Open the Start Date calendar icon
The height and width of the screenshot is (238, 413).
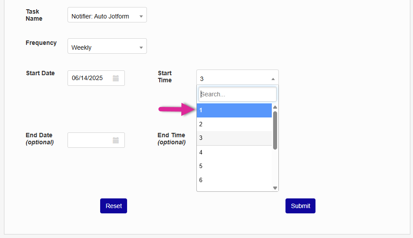tap(116, 78)
